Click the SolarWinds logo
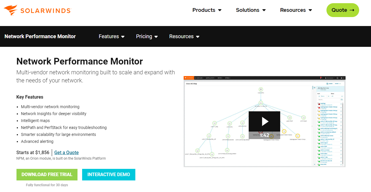The height and width of the screenshot is (192, 371). point(37,10)
